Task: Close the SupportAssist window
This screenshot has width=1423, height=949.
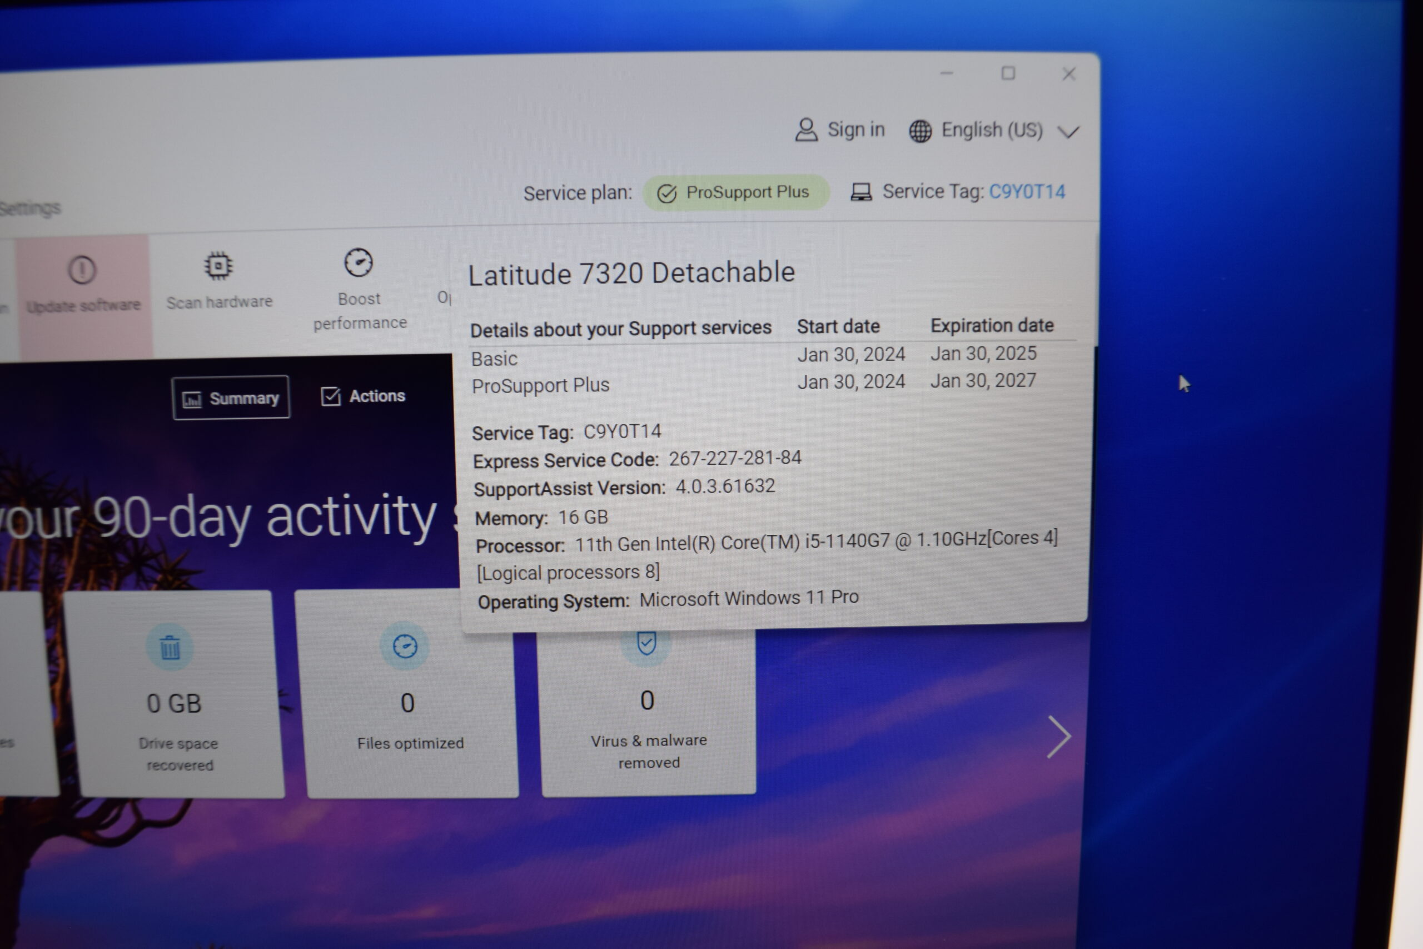Action: click(x=1069, y=74)
